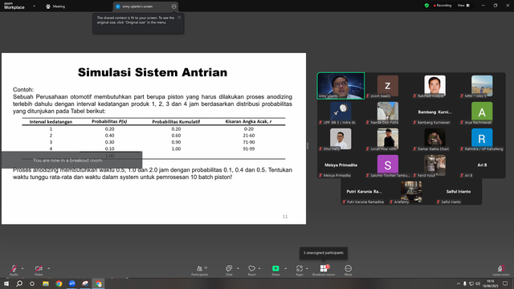Select the zoom baa02 participant tile
This screenshot has width=514, height=289.
point(388,86)
